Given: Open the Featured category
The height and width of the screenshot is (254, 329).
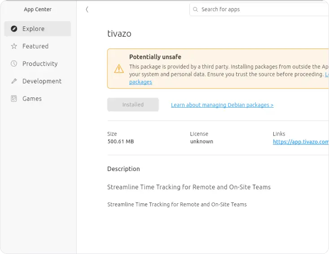Looking at the screenshot, I should [37, 46].
